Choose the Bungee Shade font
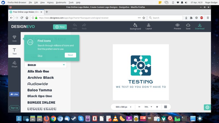The width and height of the screenshot is (219, 123). point(42,109)
